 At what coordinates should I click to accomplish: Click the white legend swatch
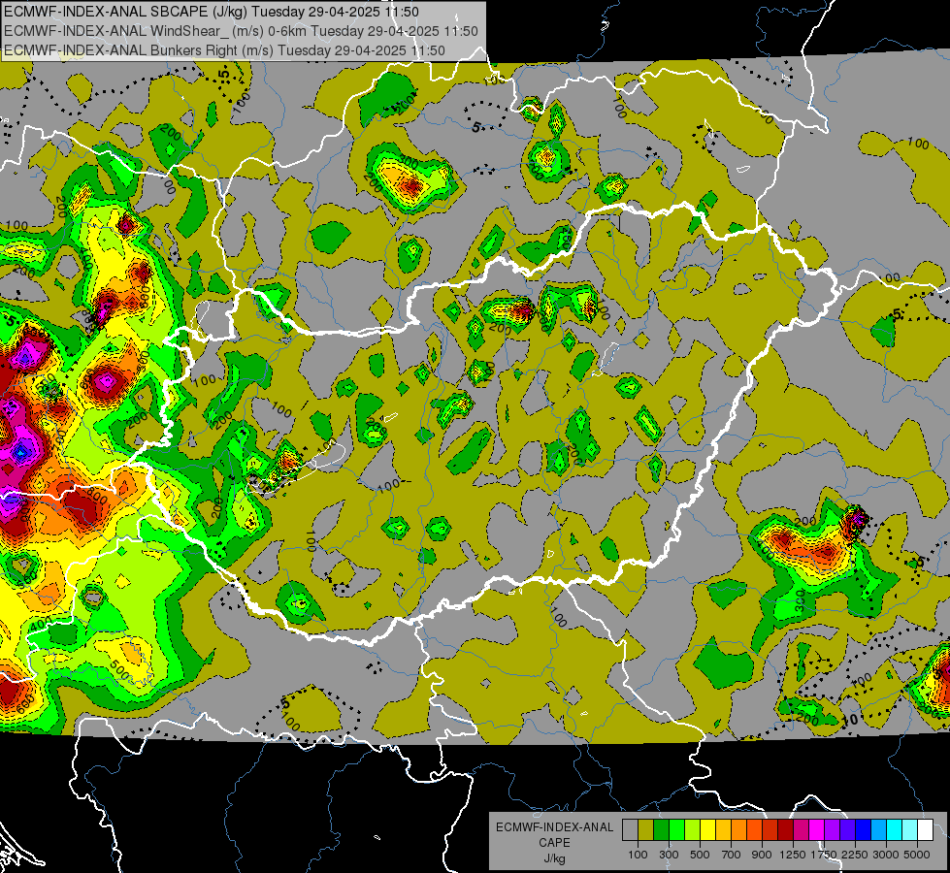pos(926,830)
